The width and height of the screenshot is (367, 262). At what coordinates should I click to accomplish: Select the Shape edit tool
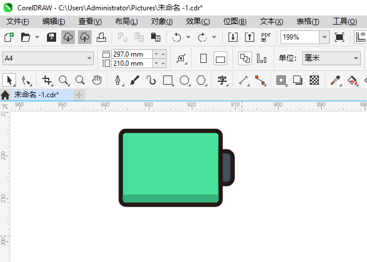coord(26,80)
